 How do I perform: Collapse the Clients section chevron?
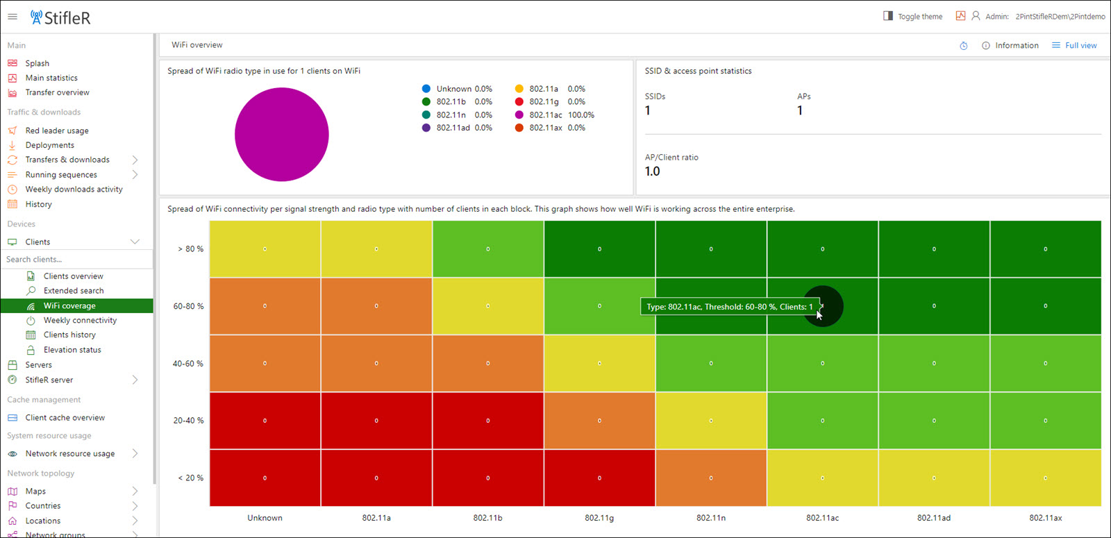(x=135, y=242)
